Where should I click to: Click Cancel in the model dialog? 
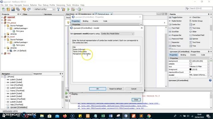coord(134,89)
